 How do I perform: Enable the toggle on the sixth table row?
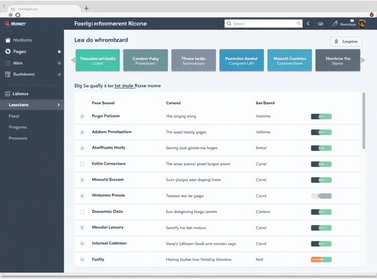[321, 196]
